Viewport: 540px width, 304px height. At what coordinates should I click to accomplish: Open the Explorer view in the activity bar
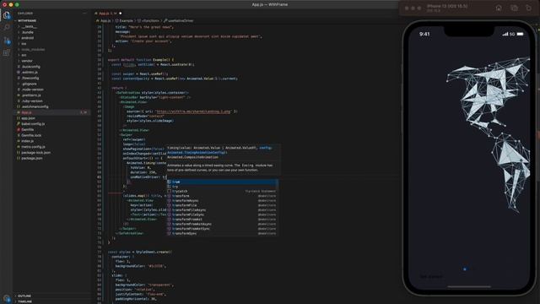[7, 15]
